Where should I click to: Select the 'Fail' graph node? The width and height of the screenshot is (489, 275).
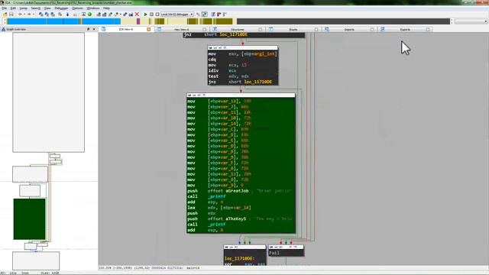[286, 251]
